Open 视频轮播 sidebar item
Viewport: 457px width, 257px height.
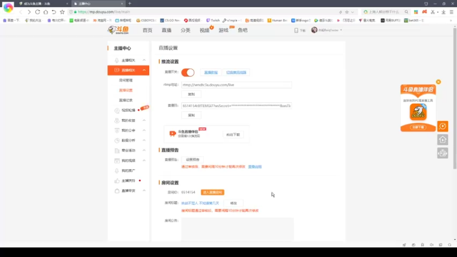pos(128,110)
